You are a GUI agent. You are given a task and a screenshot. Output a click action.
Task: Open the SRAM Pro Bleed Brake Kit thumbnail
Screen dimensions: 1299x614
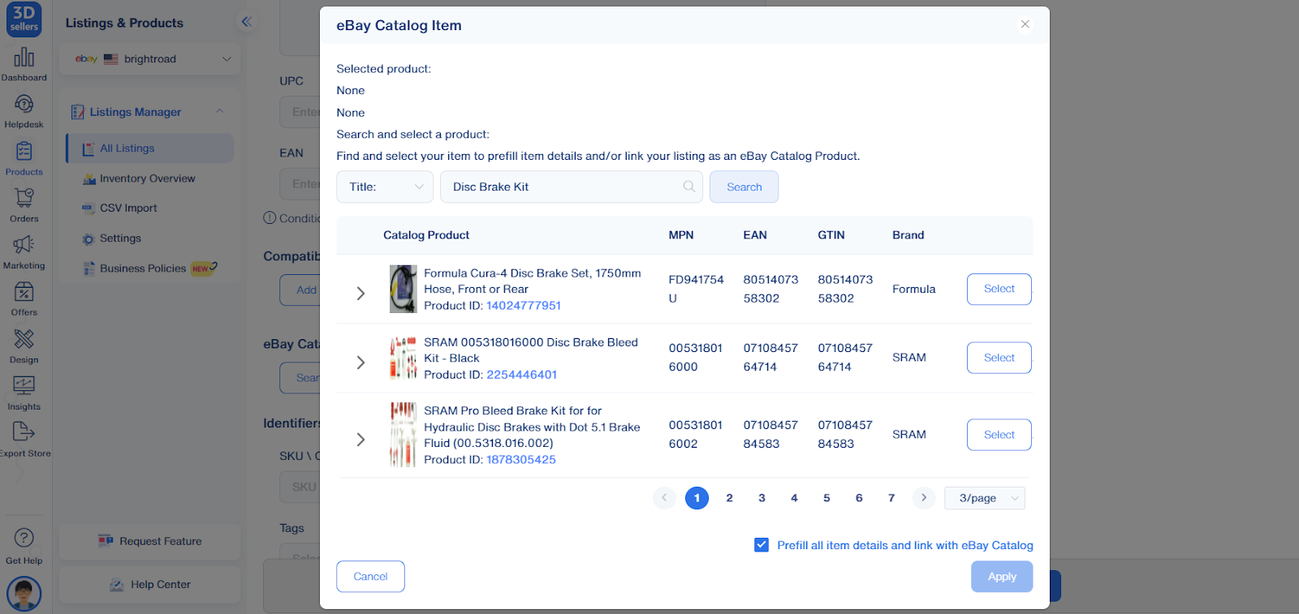[x=403, y=435]
